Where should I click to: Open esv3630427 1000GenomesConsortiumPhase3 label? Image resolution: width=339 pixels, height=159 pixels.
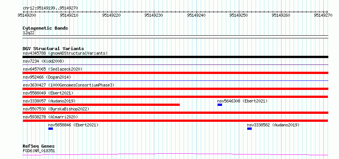pyautogui.click(x=69, y=85)
